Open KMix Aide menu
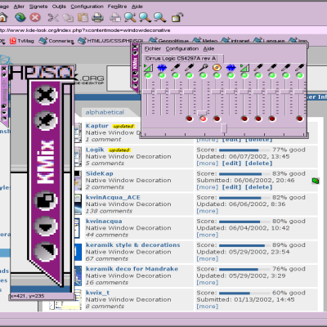Viewport: 327px width, 327px height. 208,48
